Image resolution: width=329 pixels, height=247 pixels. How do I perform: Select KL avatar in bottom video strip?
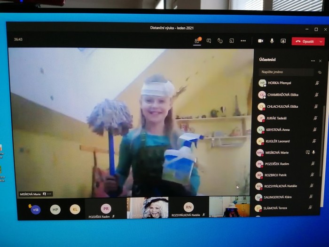coord(75,209)
